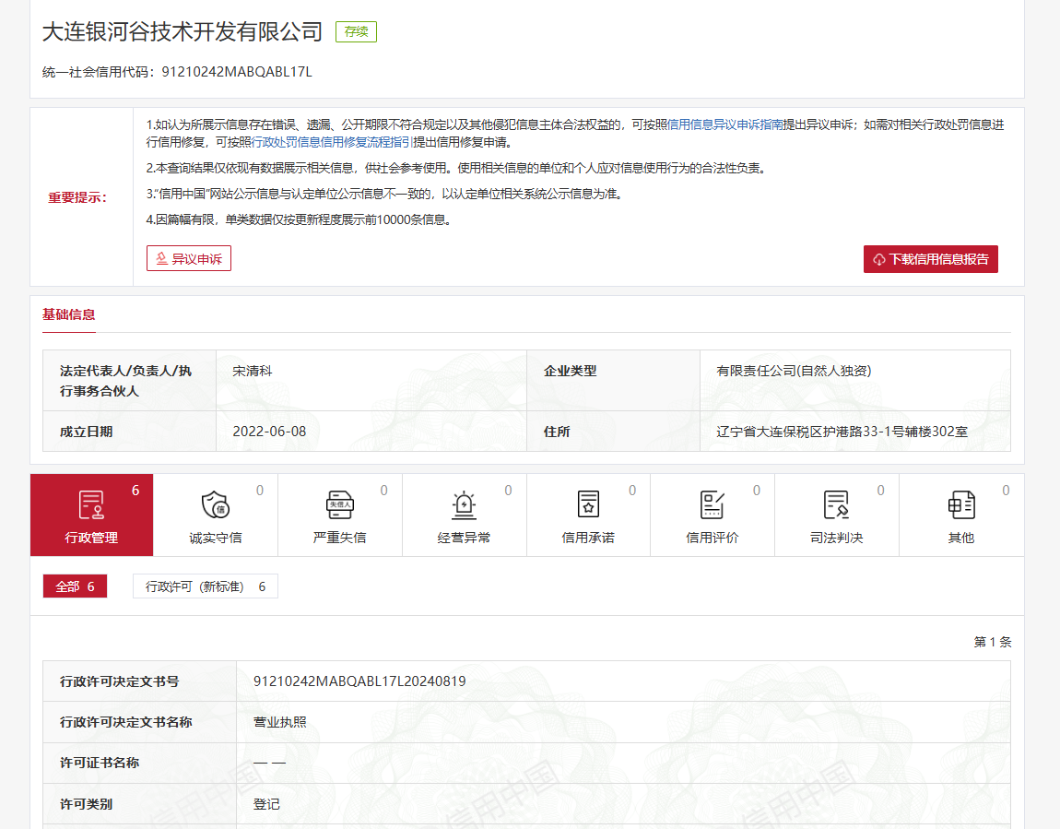1060x829 pixels.
Task: Click the legal representative name 宋清科
Action: (253, 371)
